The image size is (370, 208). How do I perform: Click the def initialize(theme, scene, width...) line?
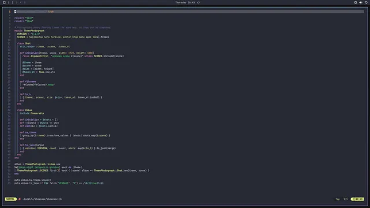pos(57,53)
